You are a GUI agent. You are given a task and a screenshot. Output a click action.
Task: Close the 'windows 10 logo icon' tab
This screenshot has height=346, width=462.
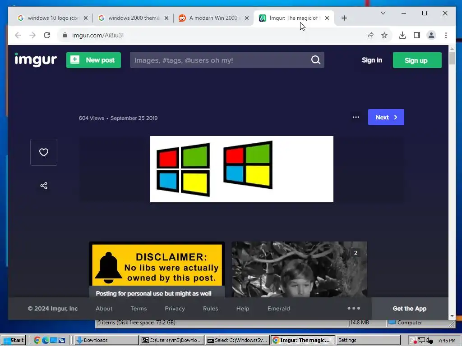click(86, 18)
